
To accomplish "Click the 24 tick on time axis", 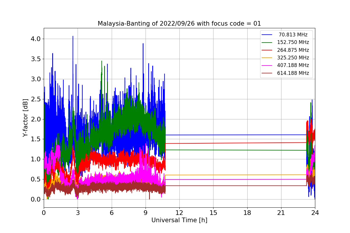I will pos(315,213).
